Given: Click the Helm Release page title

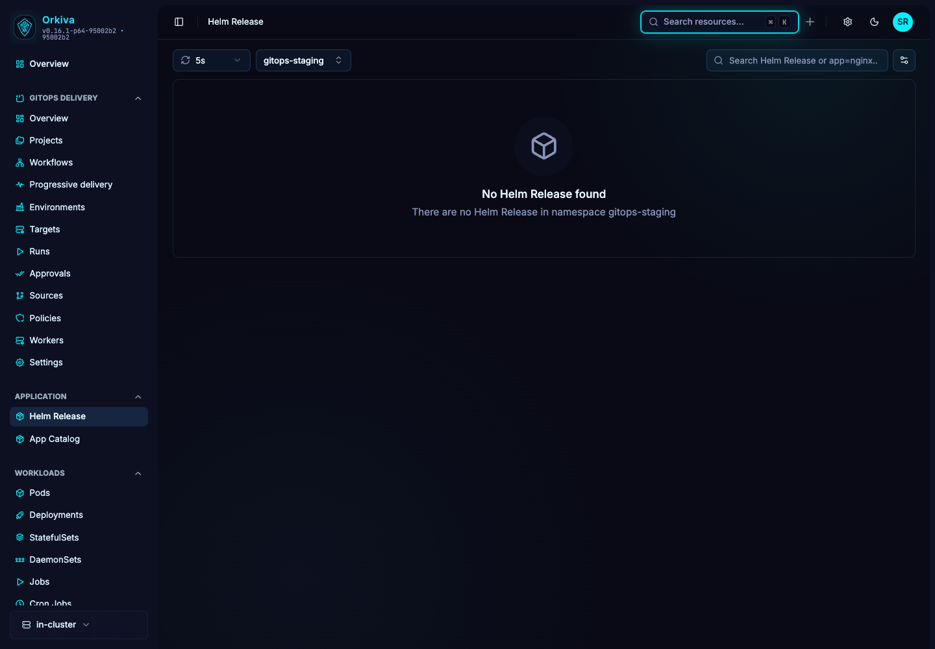Looking at the screenshot, I should 236,22.
